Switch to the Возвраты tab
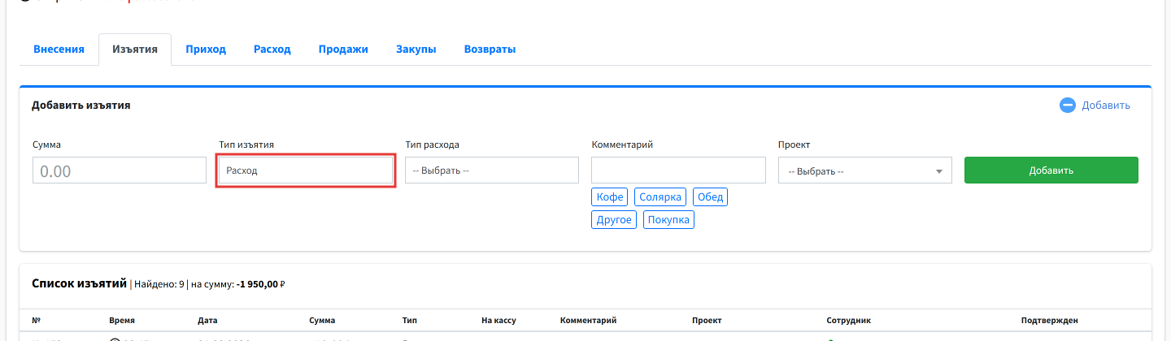This screenshot has height=341, width=1171. tap(490, 50)
